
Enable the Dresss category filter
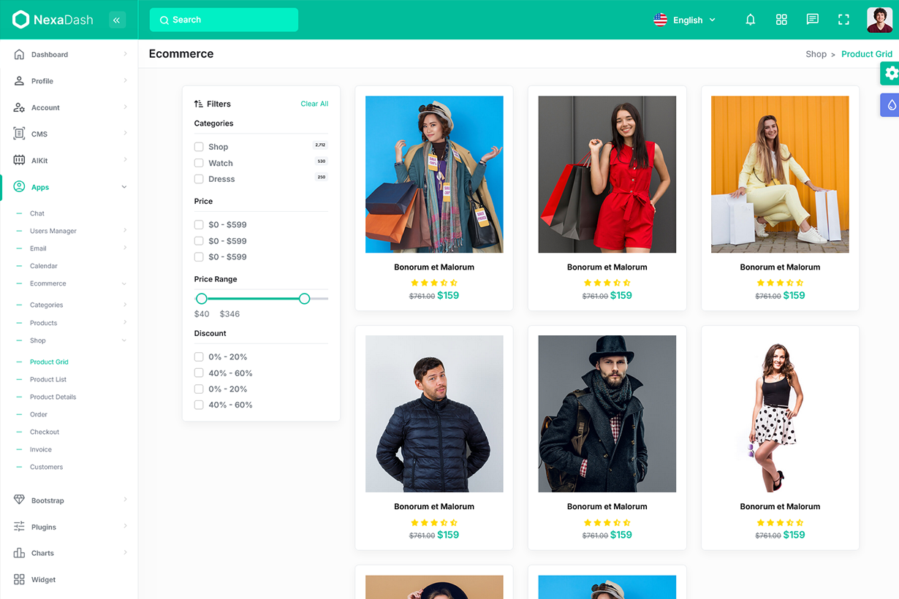click(x=199, y=179)
